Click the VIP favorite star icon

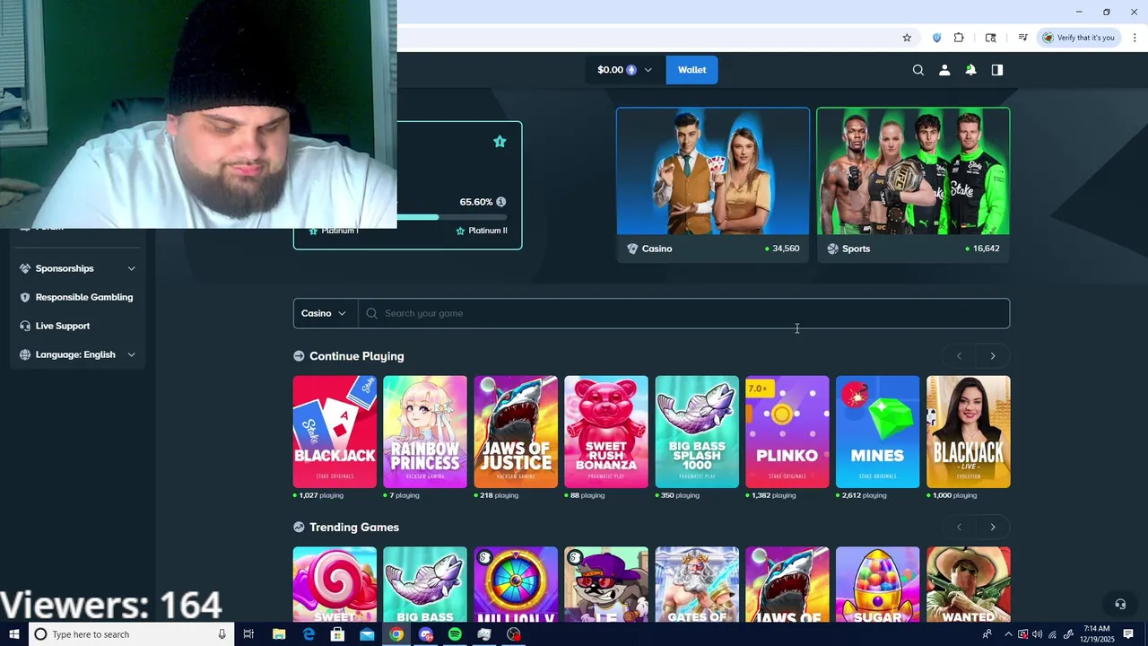click(500, 142)
